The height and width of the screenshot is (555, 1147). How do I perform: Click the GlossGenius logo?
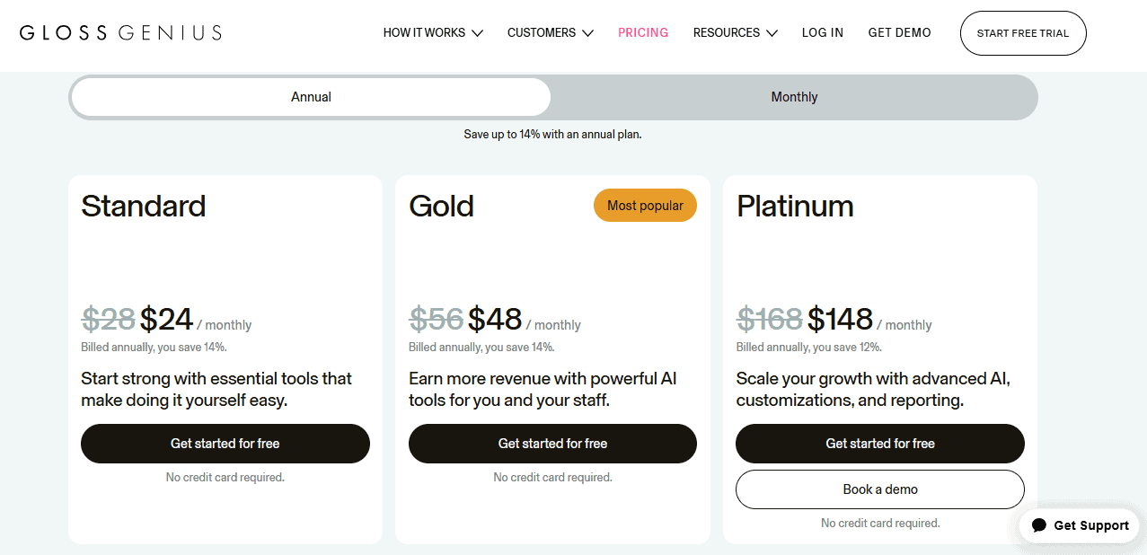click(x=120, y=31)
